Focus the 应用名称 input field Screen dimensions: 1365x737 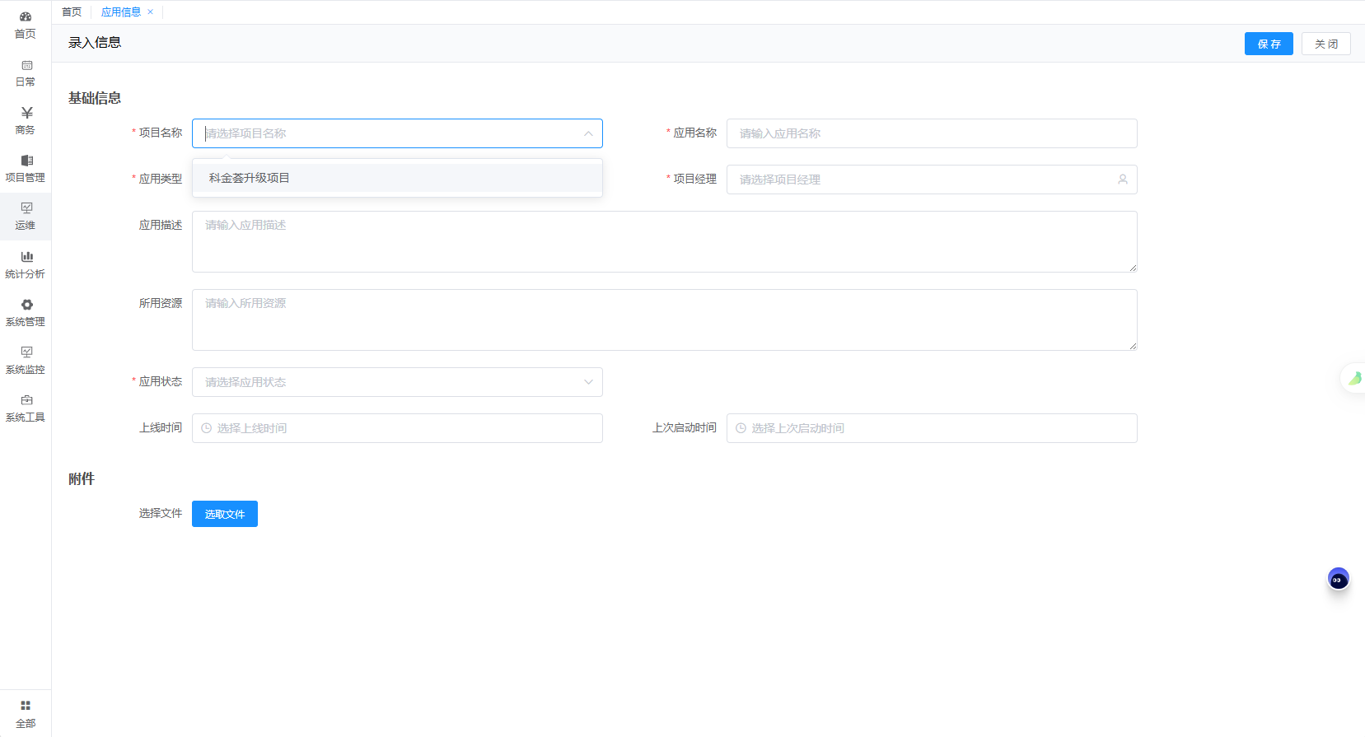pos(931,133)
